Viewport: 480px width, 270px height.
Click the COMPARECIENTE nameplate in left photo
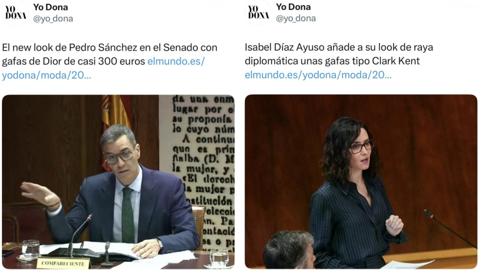[x=63, y=263]
